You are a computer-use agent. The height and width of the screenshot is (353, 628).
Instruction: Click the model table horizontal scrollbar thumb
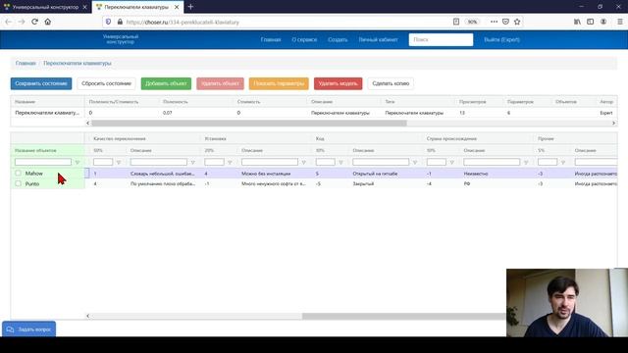248,124
